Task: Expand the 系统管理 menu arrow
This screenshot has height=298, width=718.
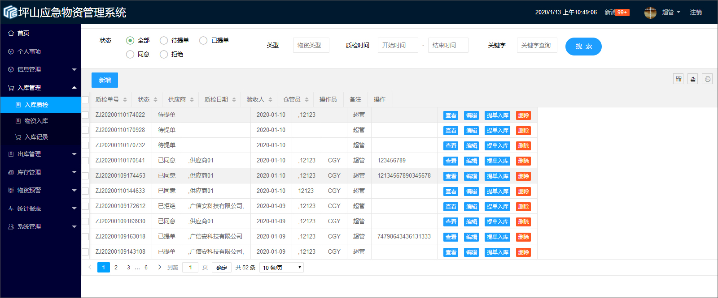Action: pyautogui.click(x=74, y=226)
